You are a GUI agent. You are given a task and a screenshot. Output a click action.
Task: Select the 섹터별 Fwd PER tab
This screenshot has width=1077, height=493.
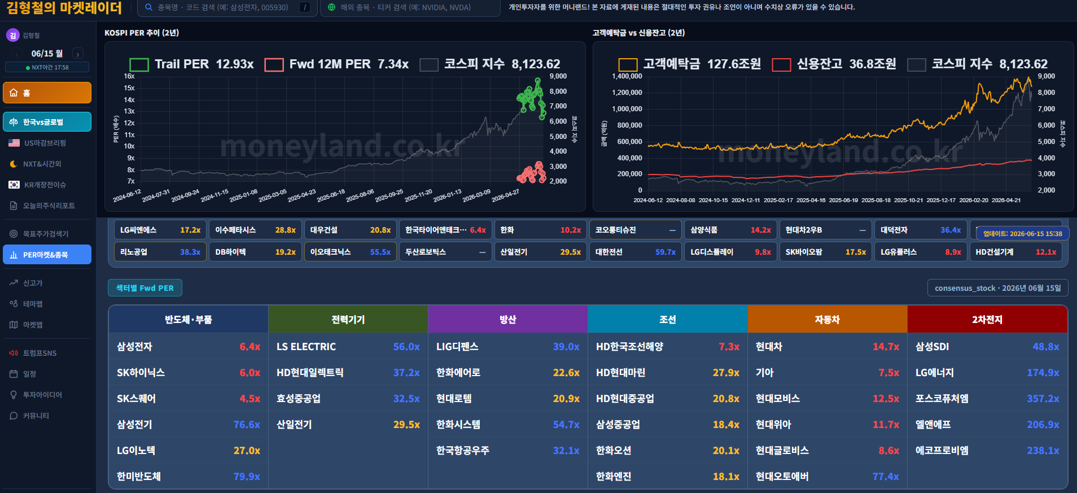point(145,288)
